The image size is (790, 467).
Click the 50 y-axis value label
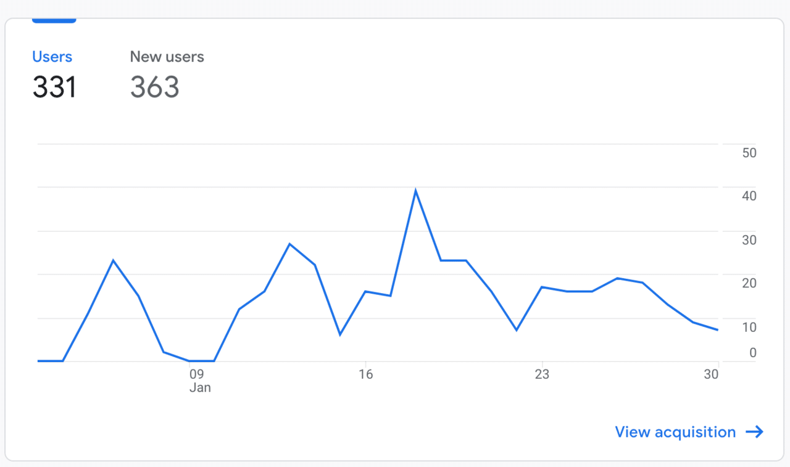[749, 153]
